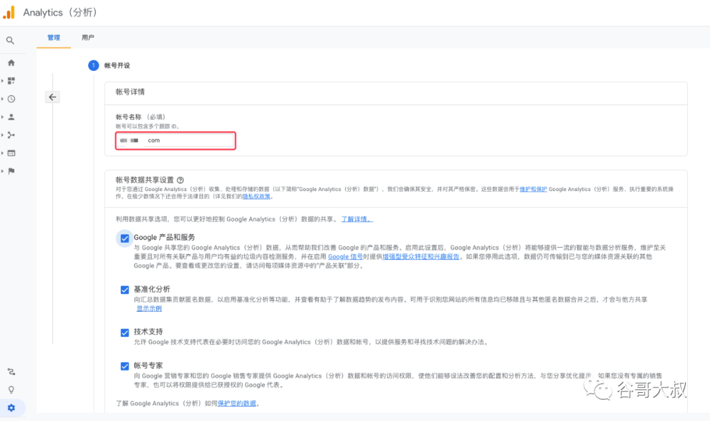Image resolution: width=710 pixels, height=421 pixels.
Task: Click the back arrow button
Action: [53, 97]
